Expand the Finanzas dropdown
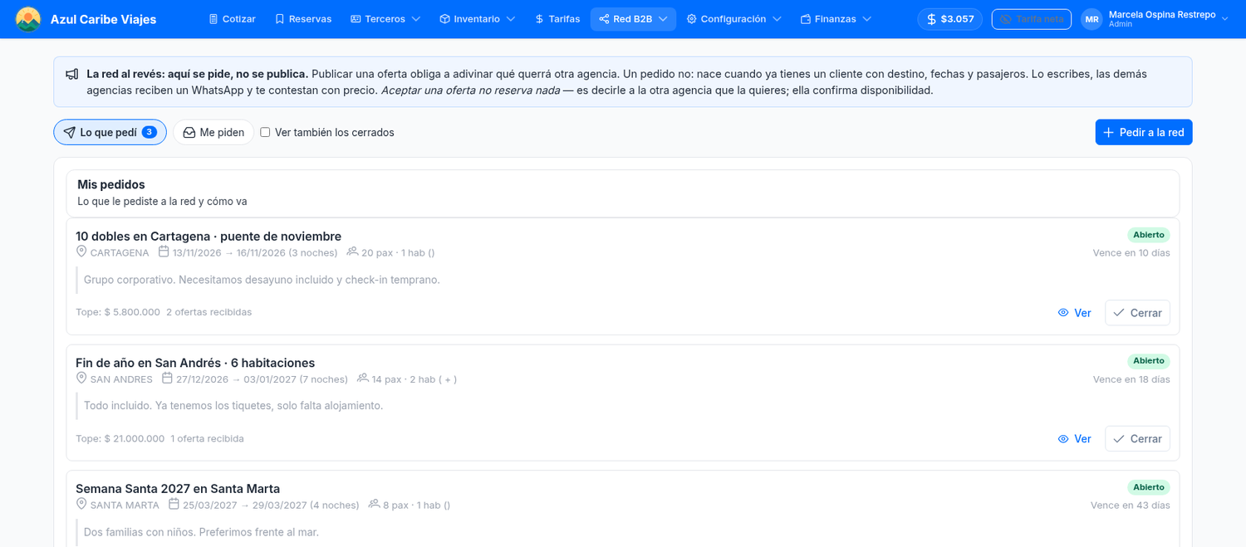Screen dimensions: 1246x547 point(836,19)
